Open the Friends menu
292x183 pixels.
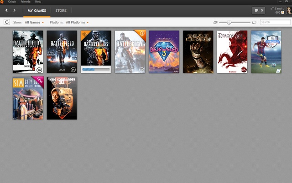pyautogui.click(x=26, y=2)
